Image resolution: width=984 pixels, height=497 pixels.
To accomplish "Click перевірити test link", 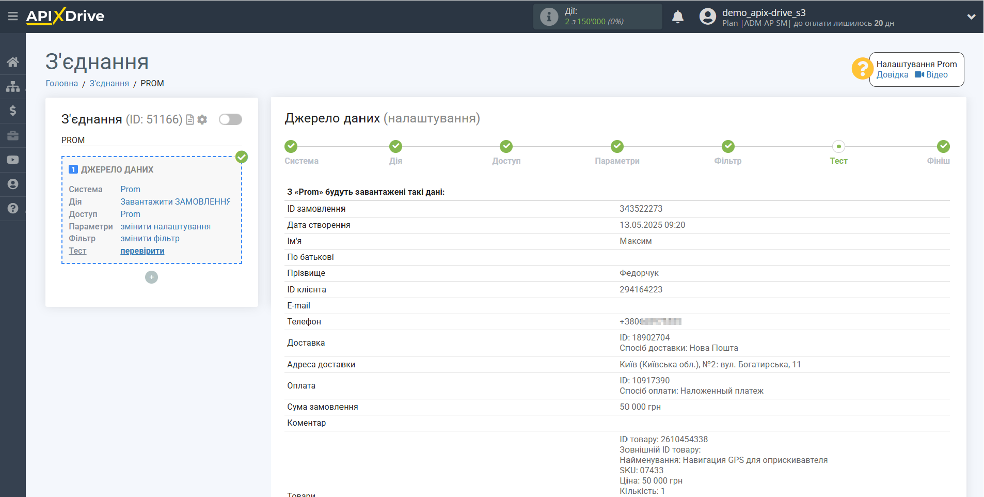I will (142, 251).
